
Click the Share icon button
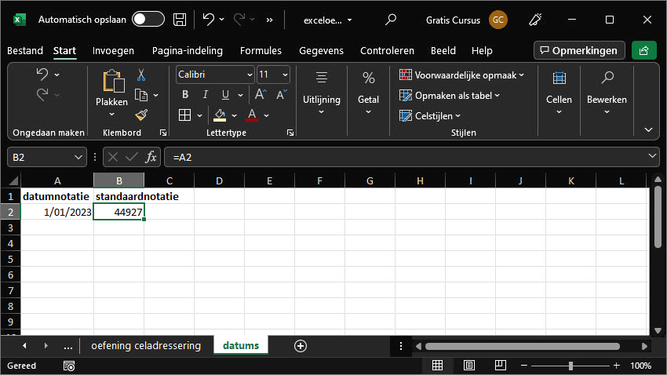click(644, 50)
